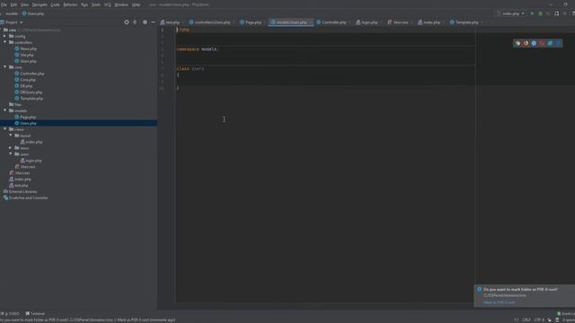Open the File menu

(x=4, y=4)
